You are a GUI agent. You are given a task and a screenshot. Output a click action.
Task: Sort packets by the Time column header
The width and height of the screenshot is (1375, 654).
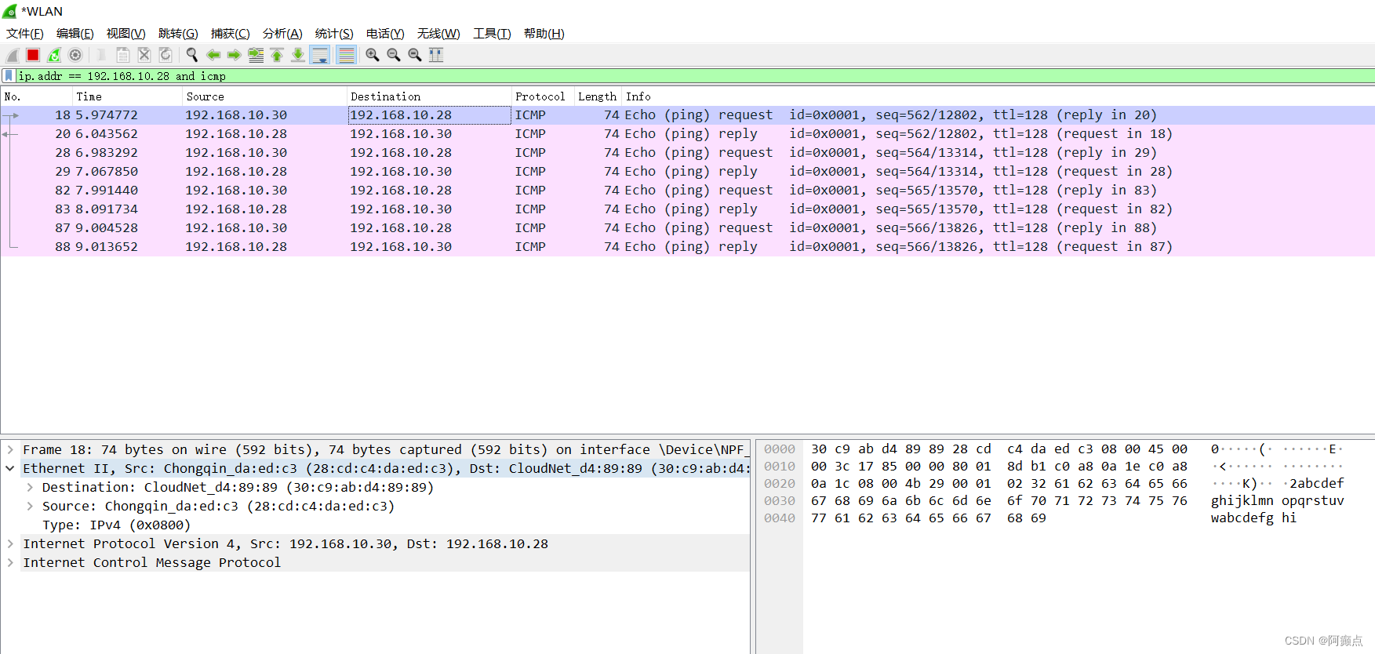(127, 96)
